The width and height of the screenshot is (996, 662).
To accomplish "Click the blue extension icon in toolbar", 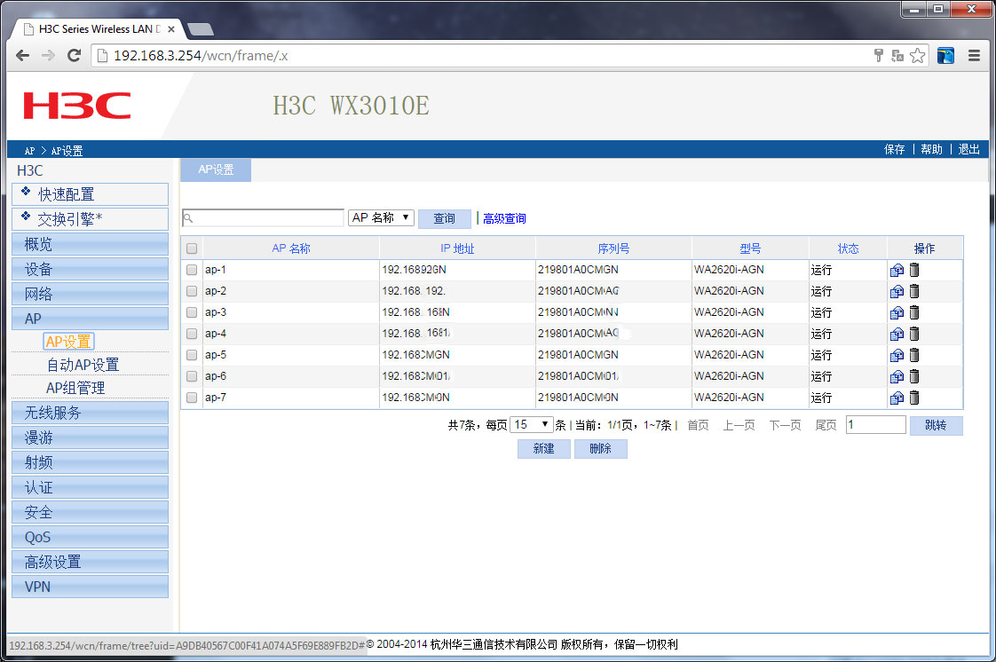I will 945,56.
